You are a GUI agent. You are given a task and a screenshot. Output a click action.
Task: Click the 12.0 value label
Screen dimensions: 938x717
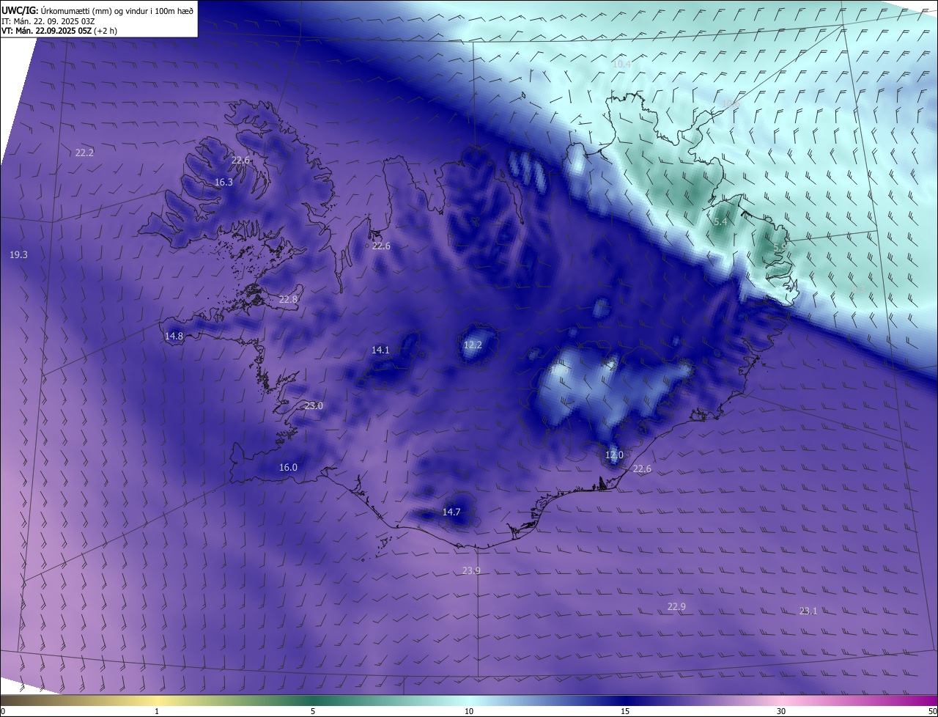(614, 455)
